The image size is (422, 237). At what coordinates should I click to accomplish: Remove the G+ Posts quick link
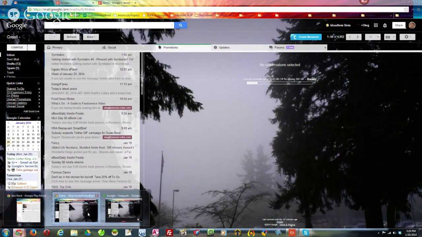tap(39, 96)
